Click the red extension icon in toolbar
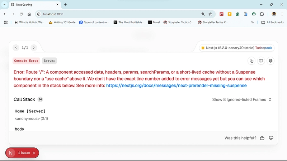The width and height of the screenshot is (287, 161). click(x=221, y=14)
